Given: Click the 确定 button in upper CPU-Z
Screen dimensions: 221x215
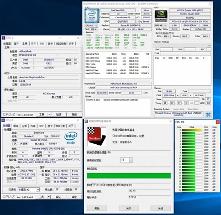Looking at the screenshot, I should [x=75, y=114].
